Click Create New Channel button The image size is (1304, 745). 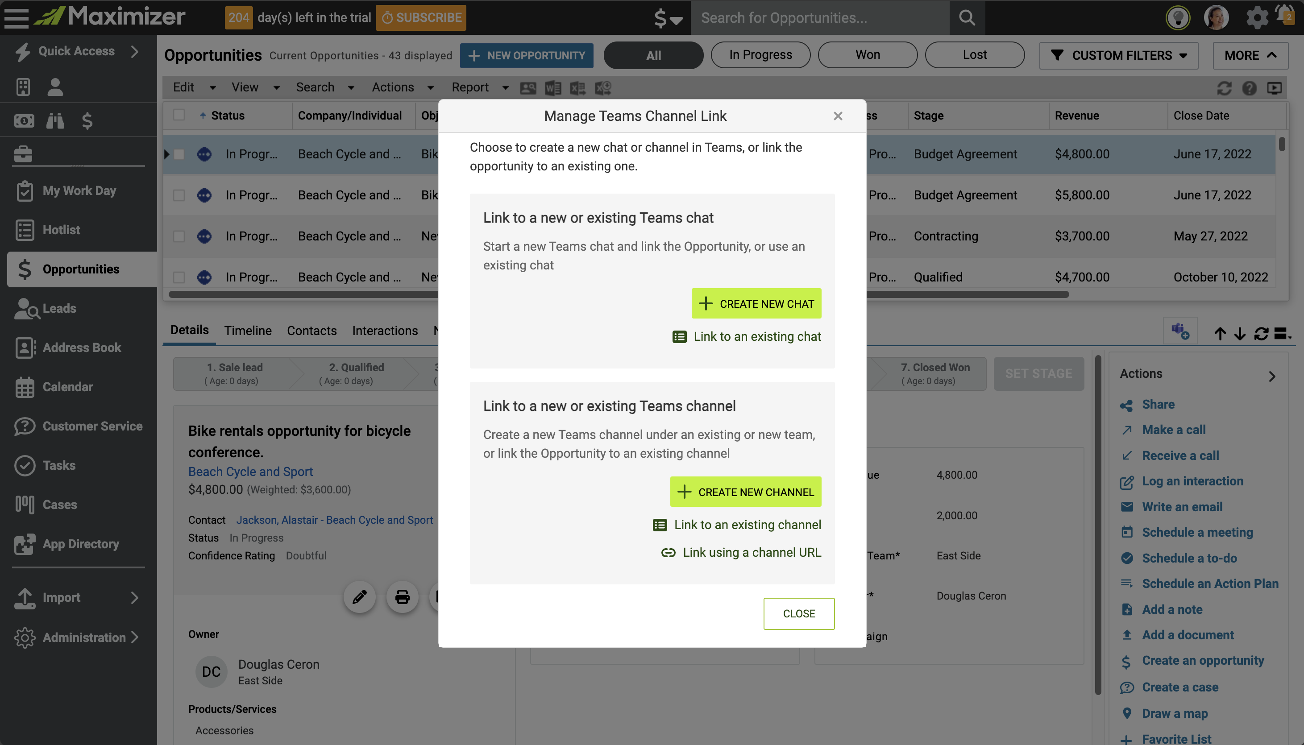(745, 492)
